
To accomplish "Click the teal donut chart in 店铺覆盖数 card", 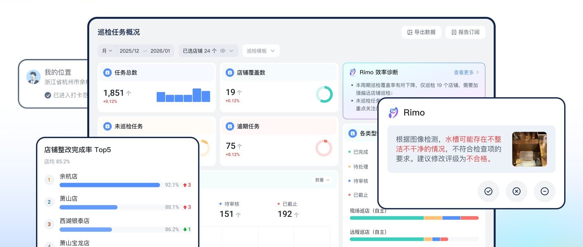I will (324, 94).
